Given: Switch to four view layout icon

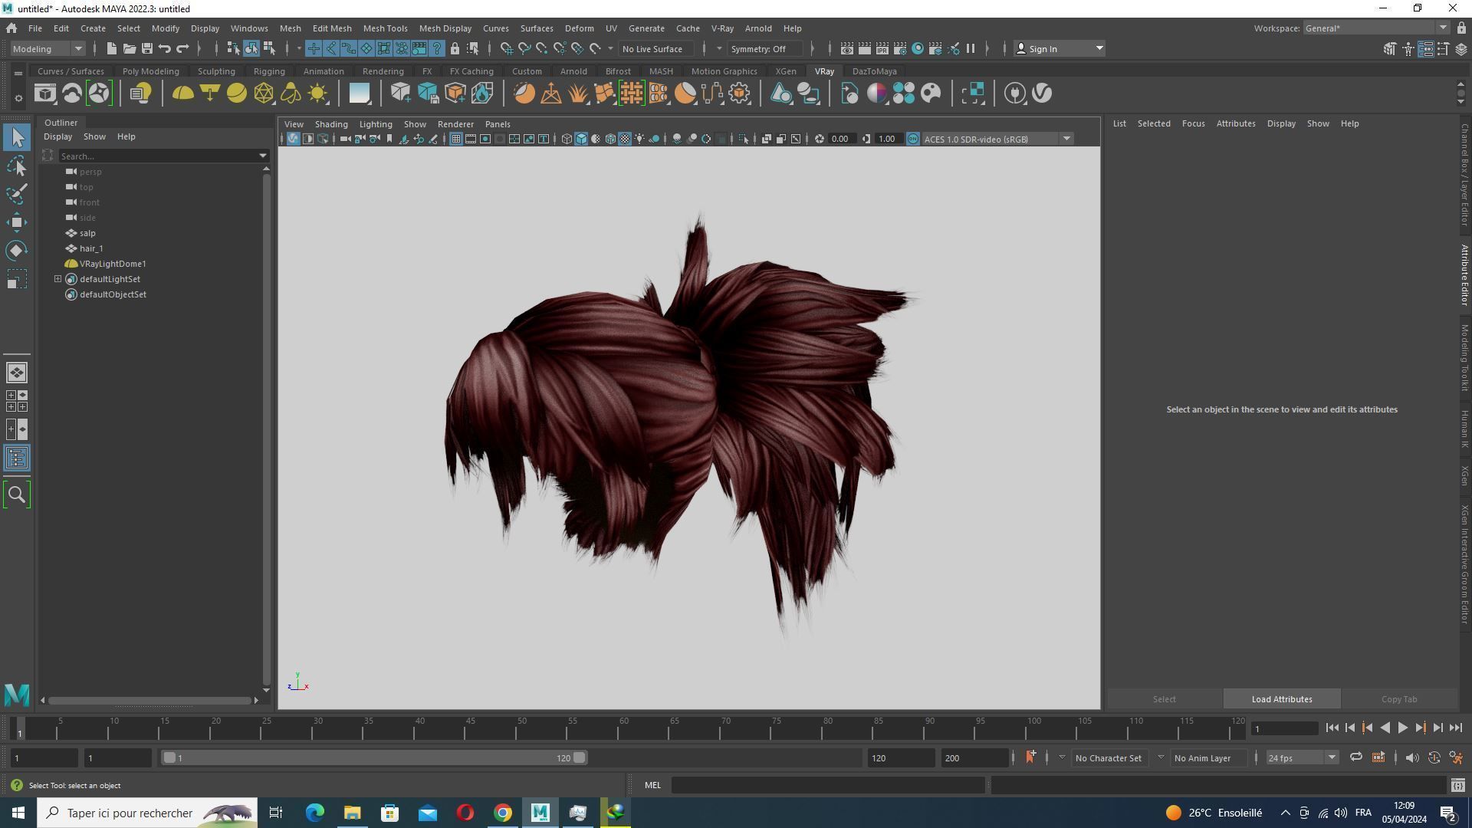Looking at the screenshot, I should [x=17, y=401].
